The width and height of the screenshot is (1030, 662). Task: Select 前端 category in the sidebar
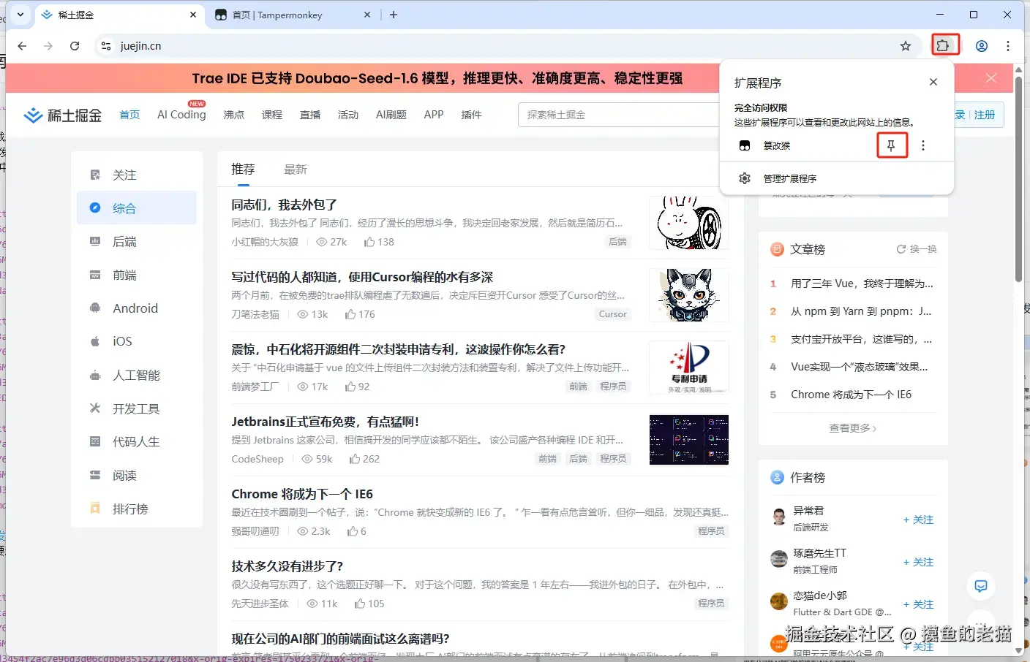click(x=137, y=275)
